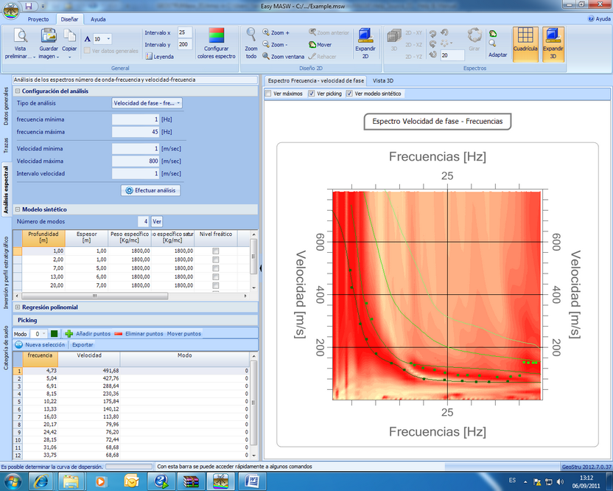Screen dimensions: 613x491
Task: Click Nueva selección
Action: pos(40,345)
